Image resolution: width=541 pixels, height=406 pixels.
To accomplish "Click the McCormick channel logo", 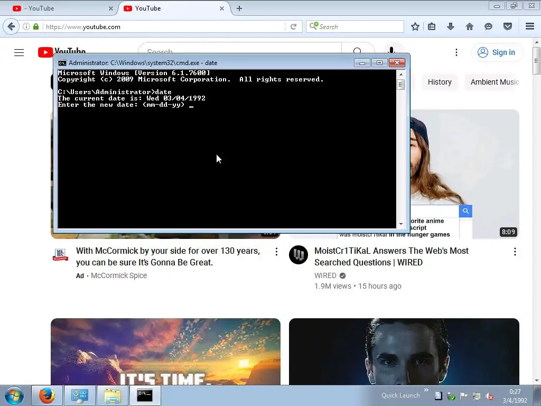I will (x=60, y=255).
